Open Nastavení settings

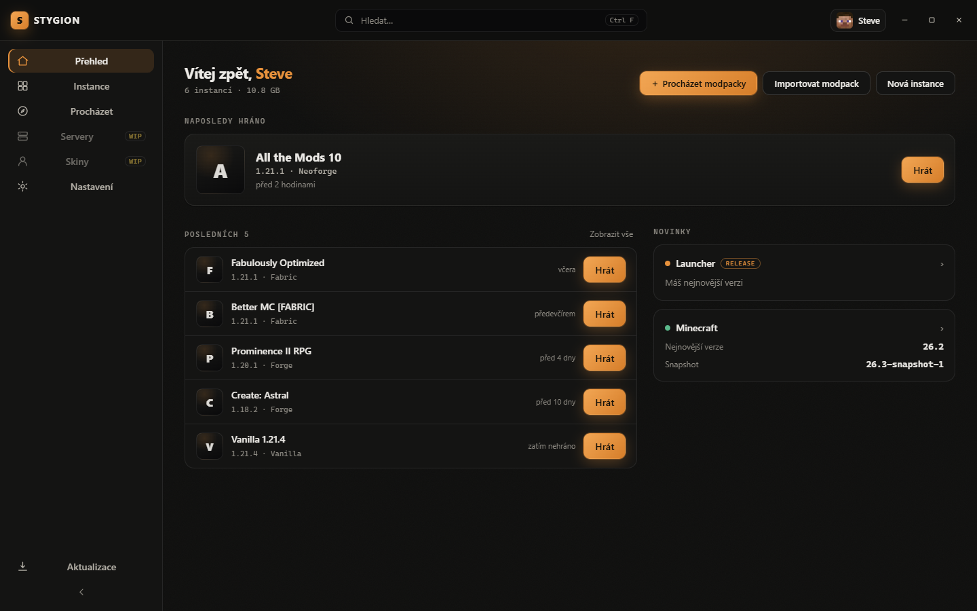tap(81, 187)
